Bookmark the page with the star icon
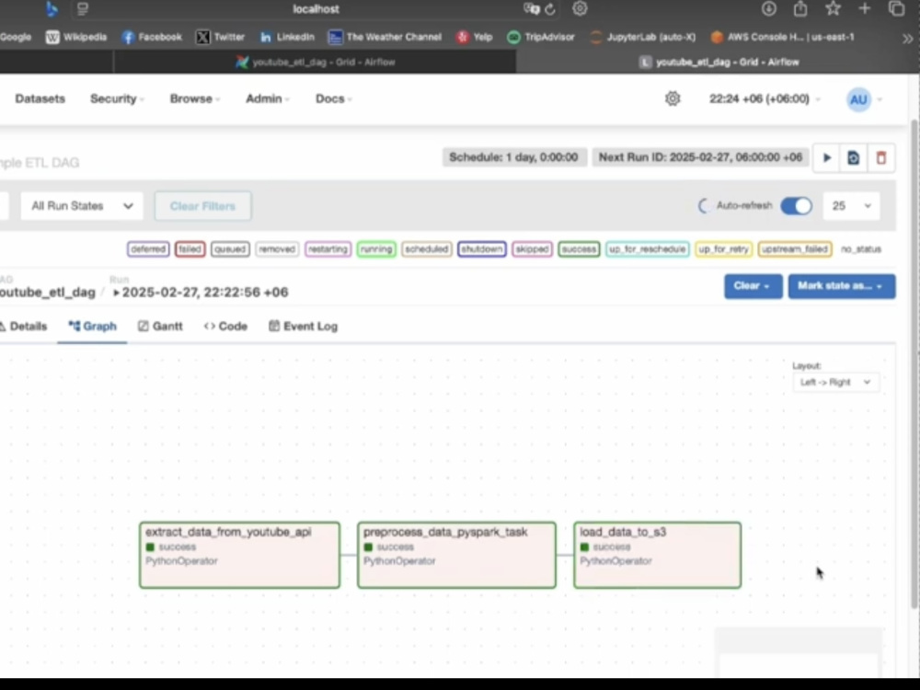This screenshot has width=920, height=690. click(x=833, y=9)
